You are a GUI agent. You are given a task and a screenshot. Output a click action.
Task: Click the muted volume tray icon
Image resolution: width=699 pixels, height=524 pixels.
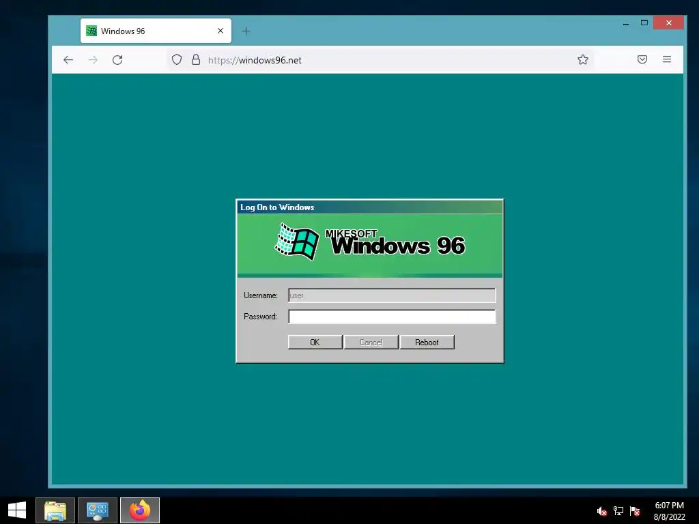pos(602,511)
